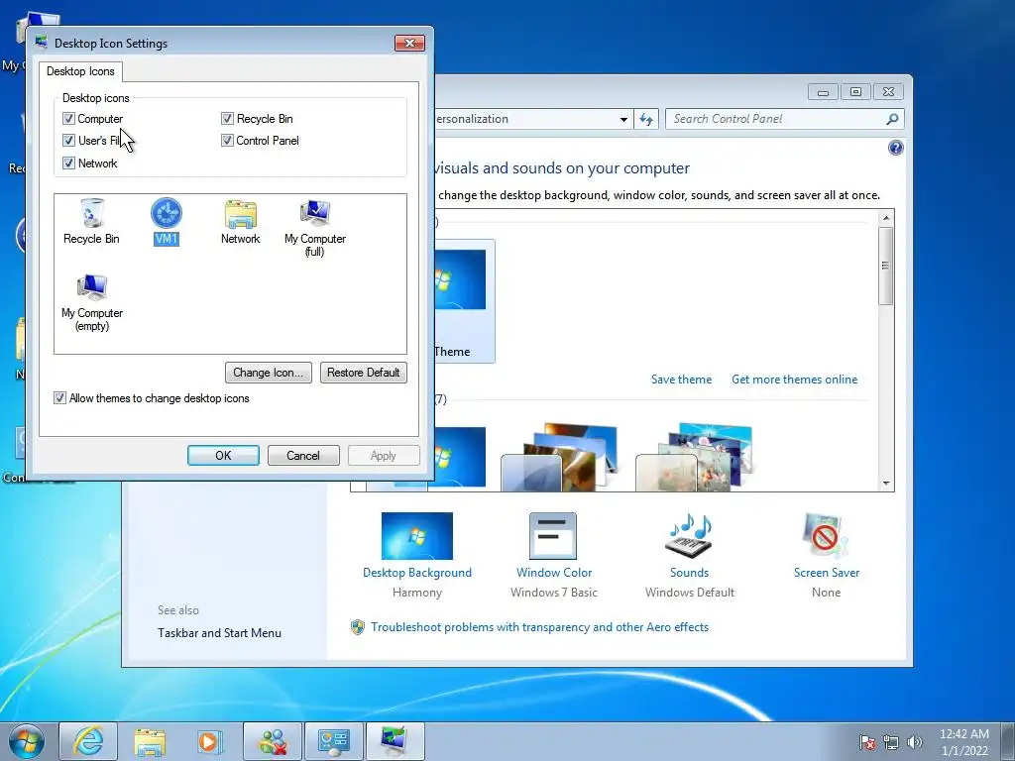This screenshot has width=1015, height=761.
Task: Expand the address bar dropdown arrow
Action: click(x=623, y=119)
